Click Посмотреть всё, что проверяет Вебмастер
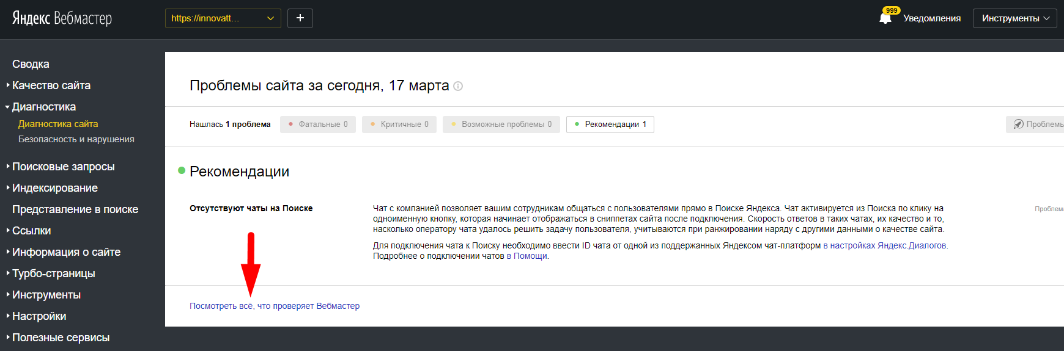1064x351 pixels. point(275,306)
